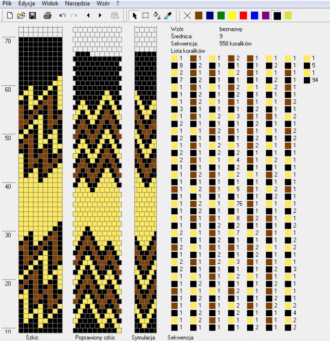
Task: Choose the paint bucket fill tool
Action: 157,16
